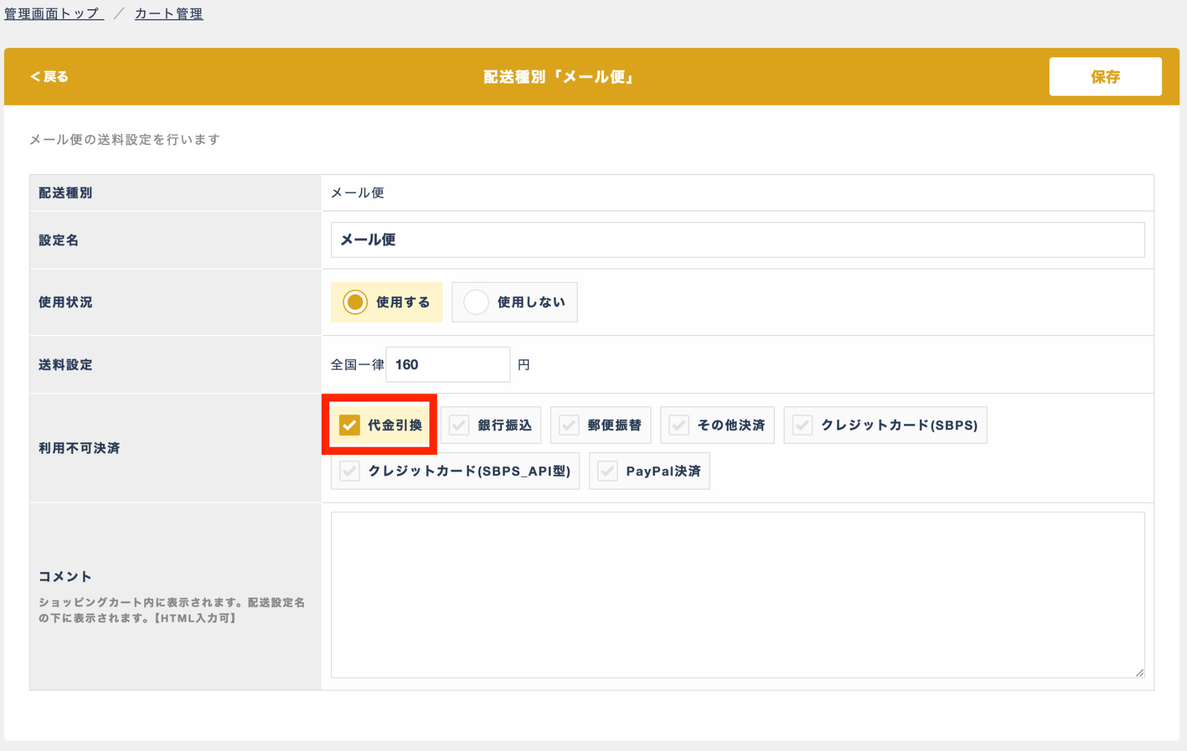Click the 配送種別「メール便」 header title
The height and width of the screenshot is (751, 1187).
coord(558,76)
